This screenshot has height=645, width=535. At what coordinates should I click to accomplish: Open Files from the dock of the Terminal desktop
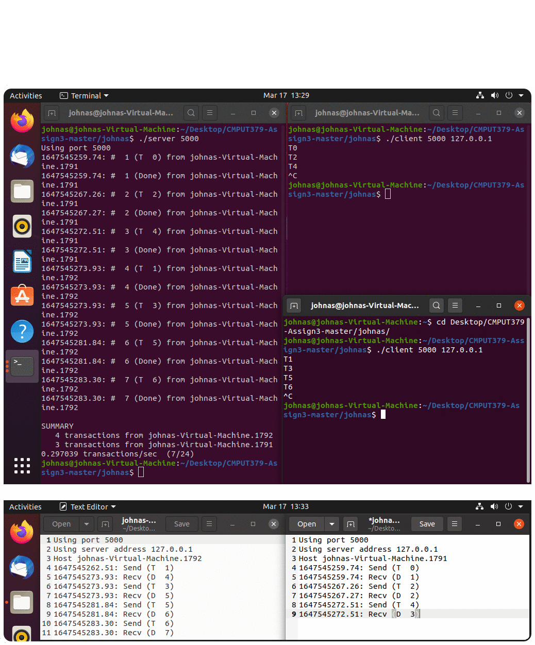point(22,191)
